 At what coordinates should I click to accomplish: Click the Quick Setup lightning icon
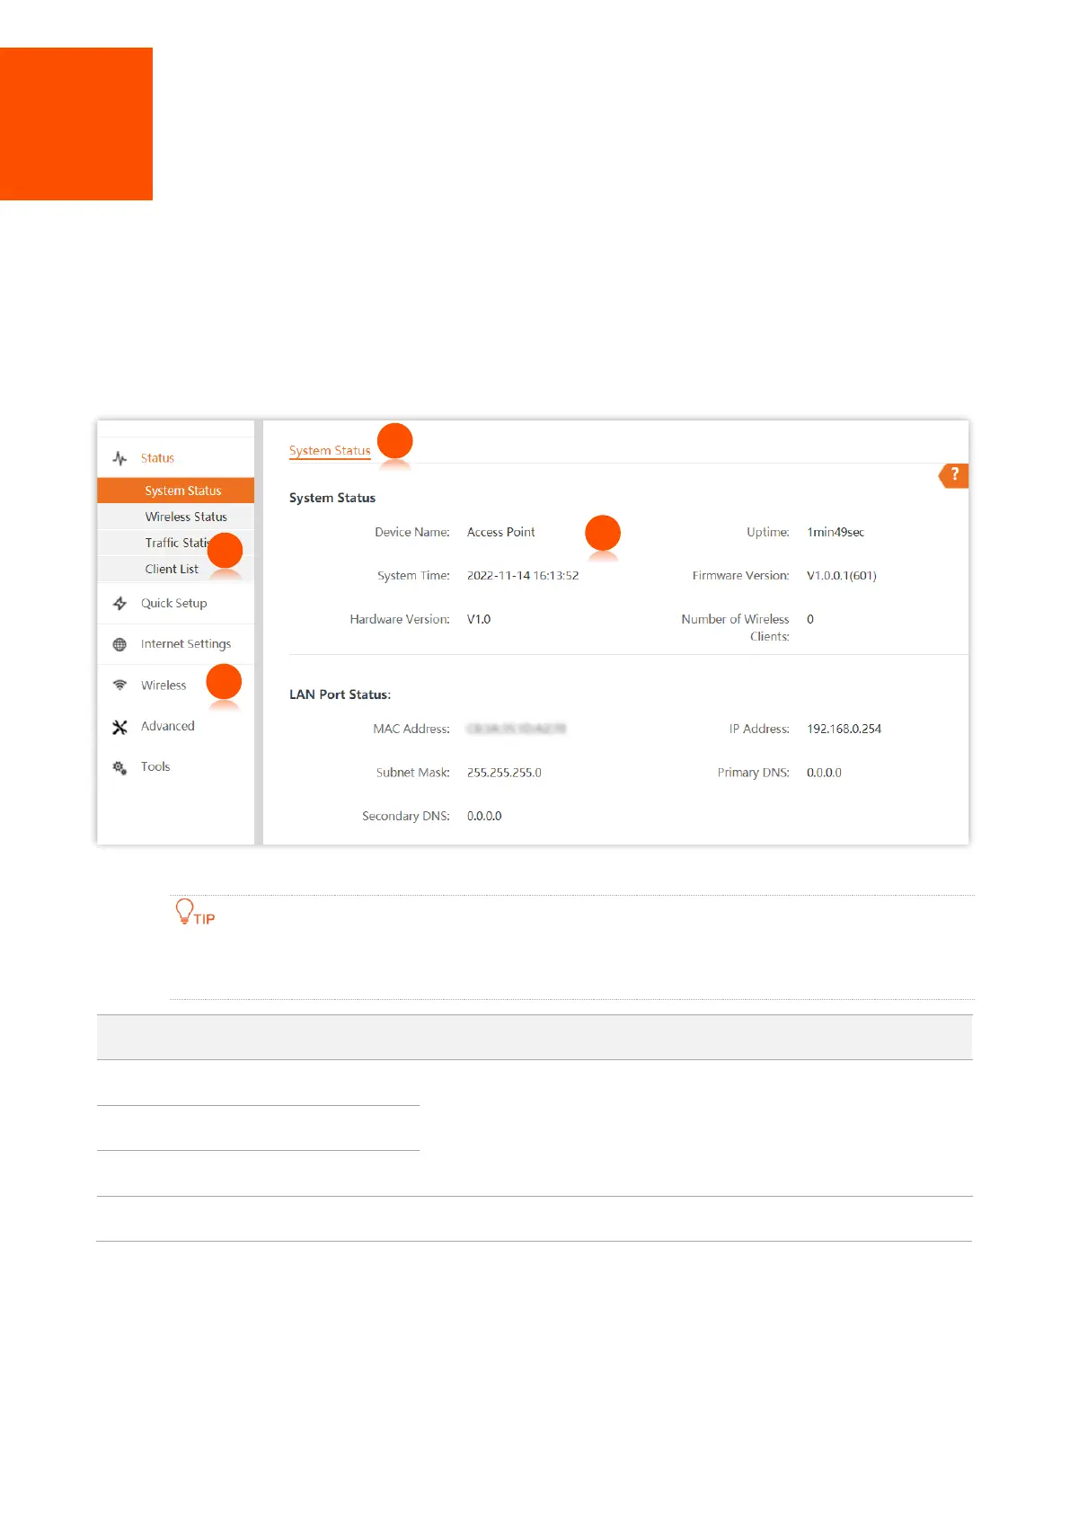119,604
